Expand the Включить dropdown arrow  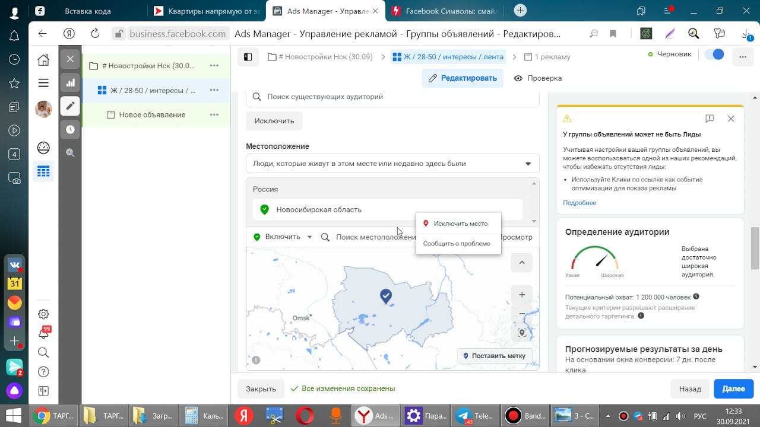point(309,237)
